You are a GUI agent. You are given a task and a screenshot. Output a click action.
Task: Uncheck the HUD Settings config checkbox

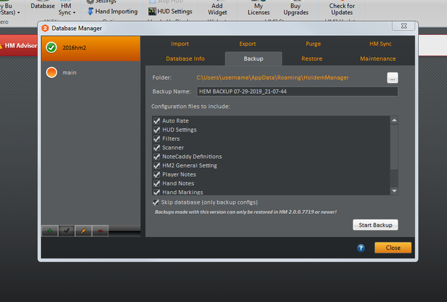(156, 130)
